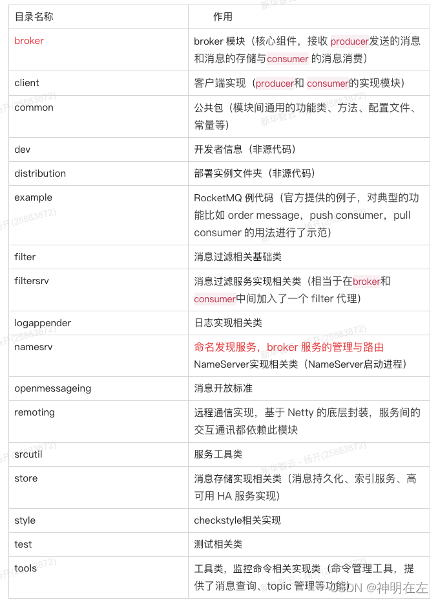The width and height of the screenshot is (438, 600).
Task: Click '消息存储实现相关类' store description
Action: tap(238, 479)
